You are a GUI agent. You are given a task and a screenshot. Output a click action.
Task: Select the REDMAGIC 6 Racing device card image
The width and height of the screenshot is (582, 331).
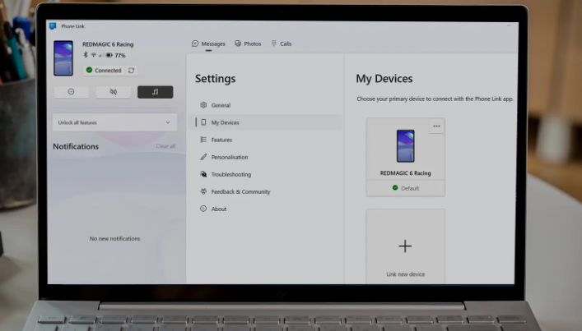click(x=405, y=146)
